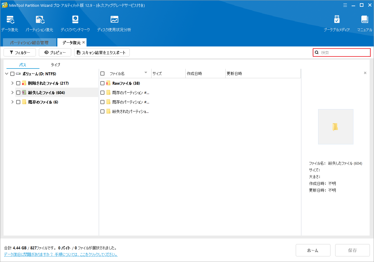Switch to the タイプ view tab

[x=56, y=65]
